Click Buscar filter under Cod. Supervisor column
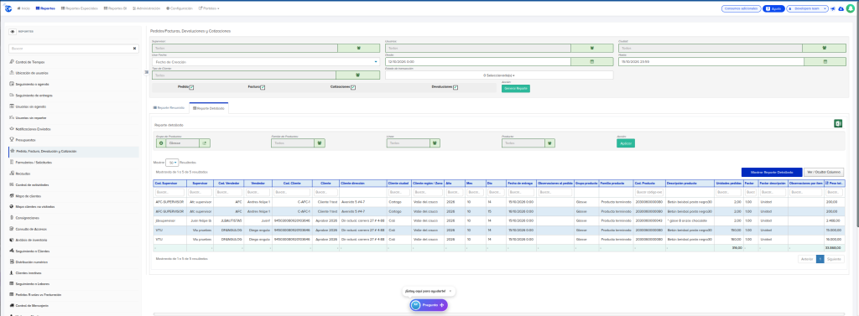Viewport: 859px width, 316px height. point(169,193)
